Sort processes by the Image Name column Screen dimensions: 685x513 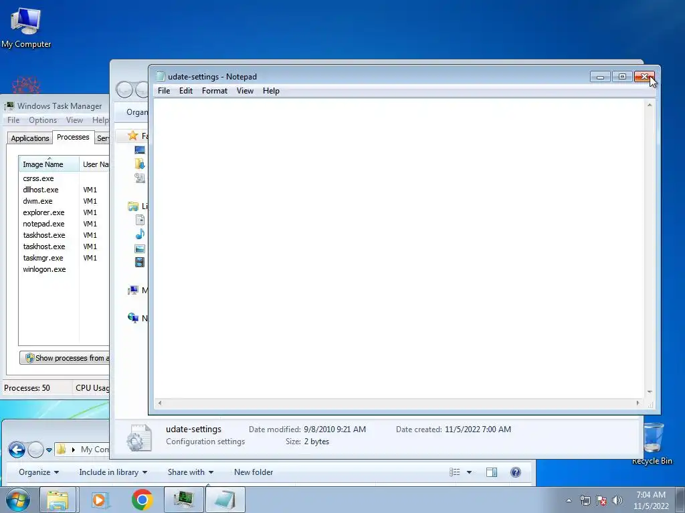(x=49, y=164)
